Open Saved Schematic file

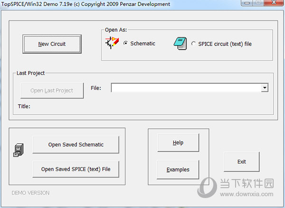[x=76, y=145]
